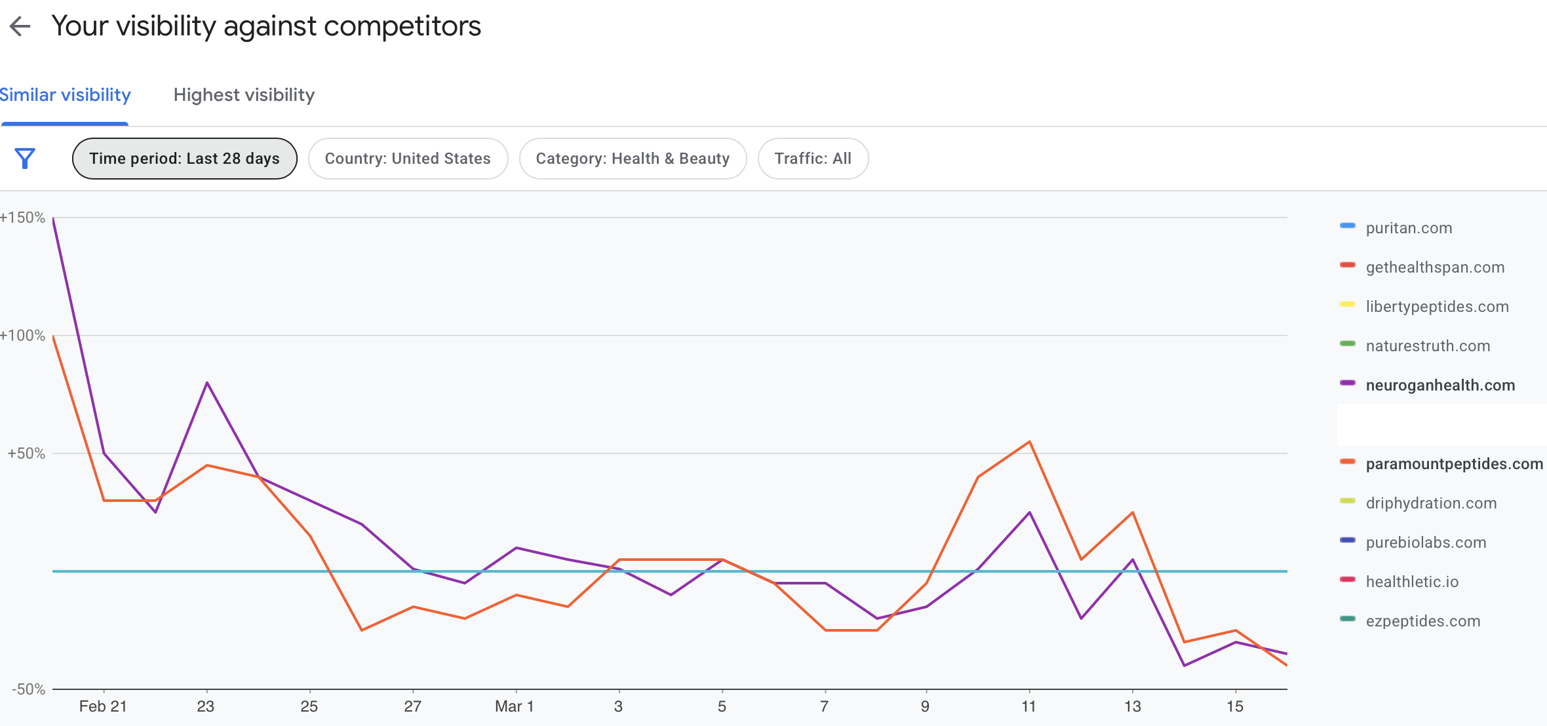The width and height of the screenshot is (1547, 726).
Task: Click the Mar 1 x-axis label
Action: point(515,706)
